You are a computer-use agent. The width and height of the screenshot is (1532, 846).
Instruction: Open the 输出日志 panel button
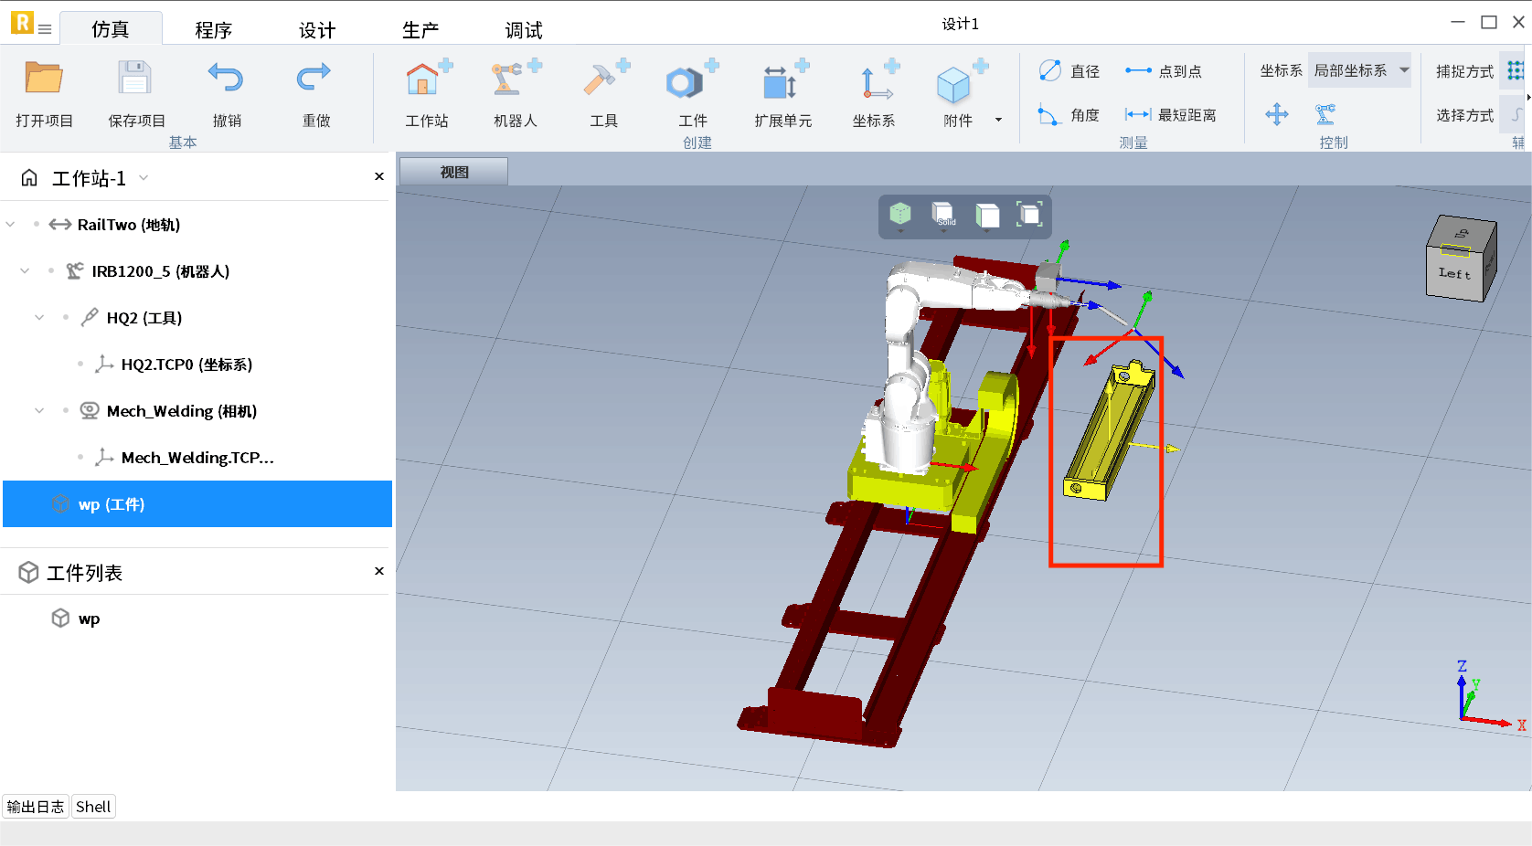(36, 807)
